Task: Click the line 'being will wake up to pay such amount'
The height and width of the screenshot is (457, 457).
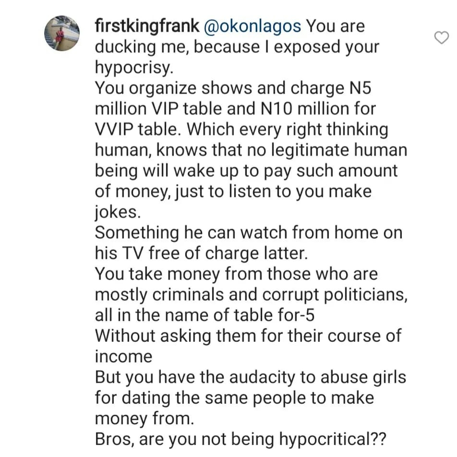Action: pyautogui.click(x=246, y=171)
